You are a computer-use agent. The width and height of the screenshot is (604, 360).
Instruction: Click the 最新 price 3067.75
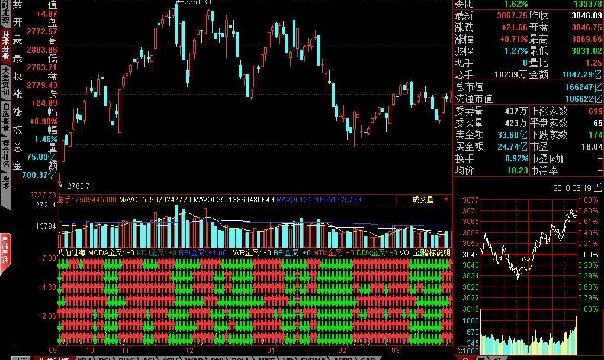(512, 15)
